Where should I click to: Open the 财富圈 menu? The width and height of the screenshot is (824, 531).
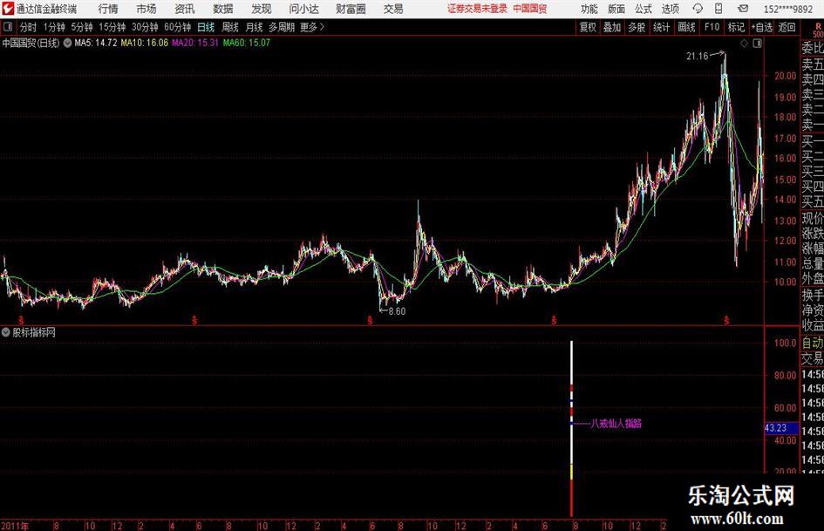click(351, 9)
